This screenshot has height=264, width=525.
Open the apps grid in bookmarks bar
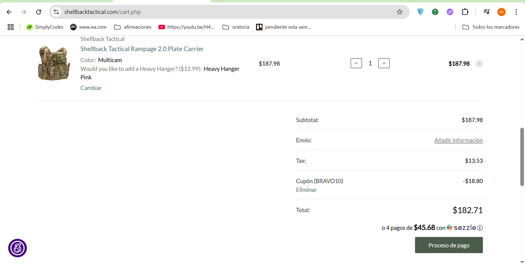[x=10, y=27]
